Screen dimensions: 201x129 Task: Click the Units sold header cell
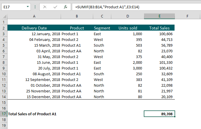[128, 28]
